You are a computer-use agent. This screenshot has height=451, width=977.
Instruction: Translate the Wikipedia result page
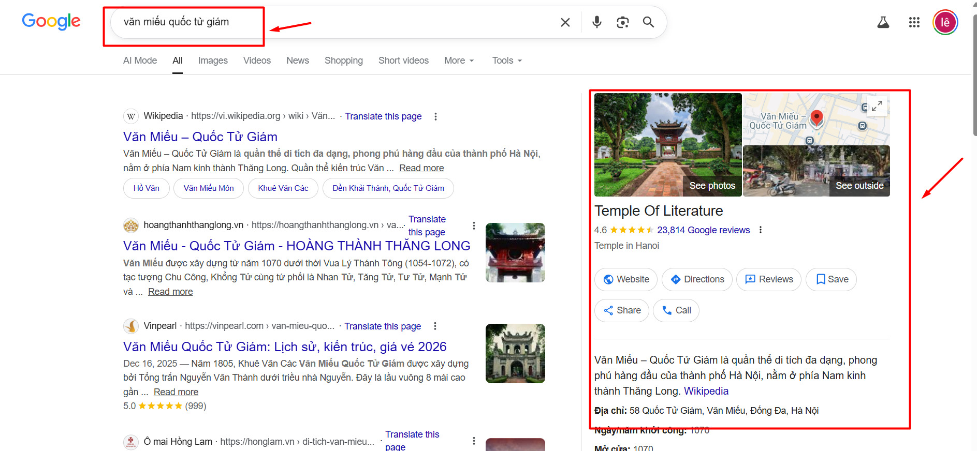point(383,116)
